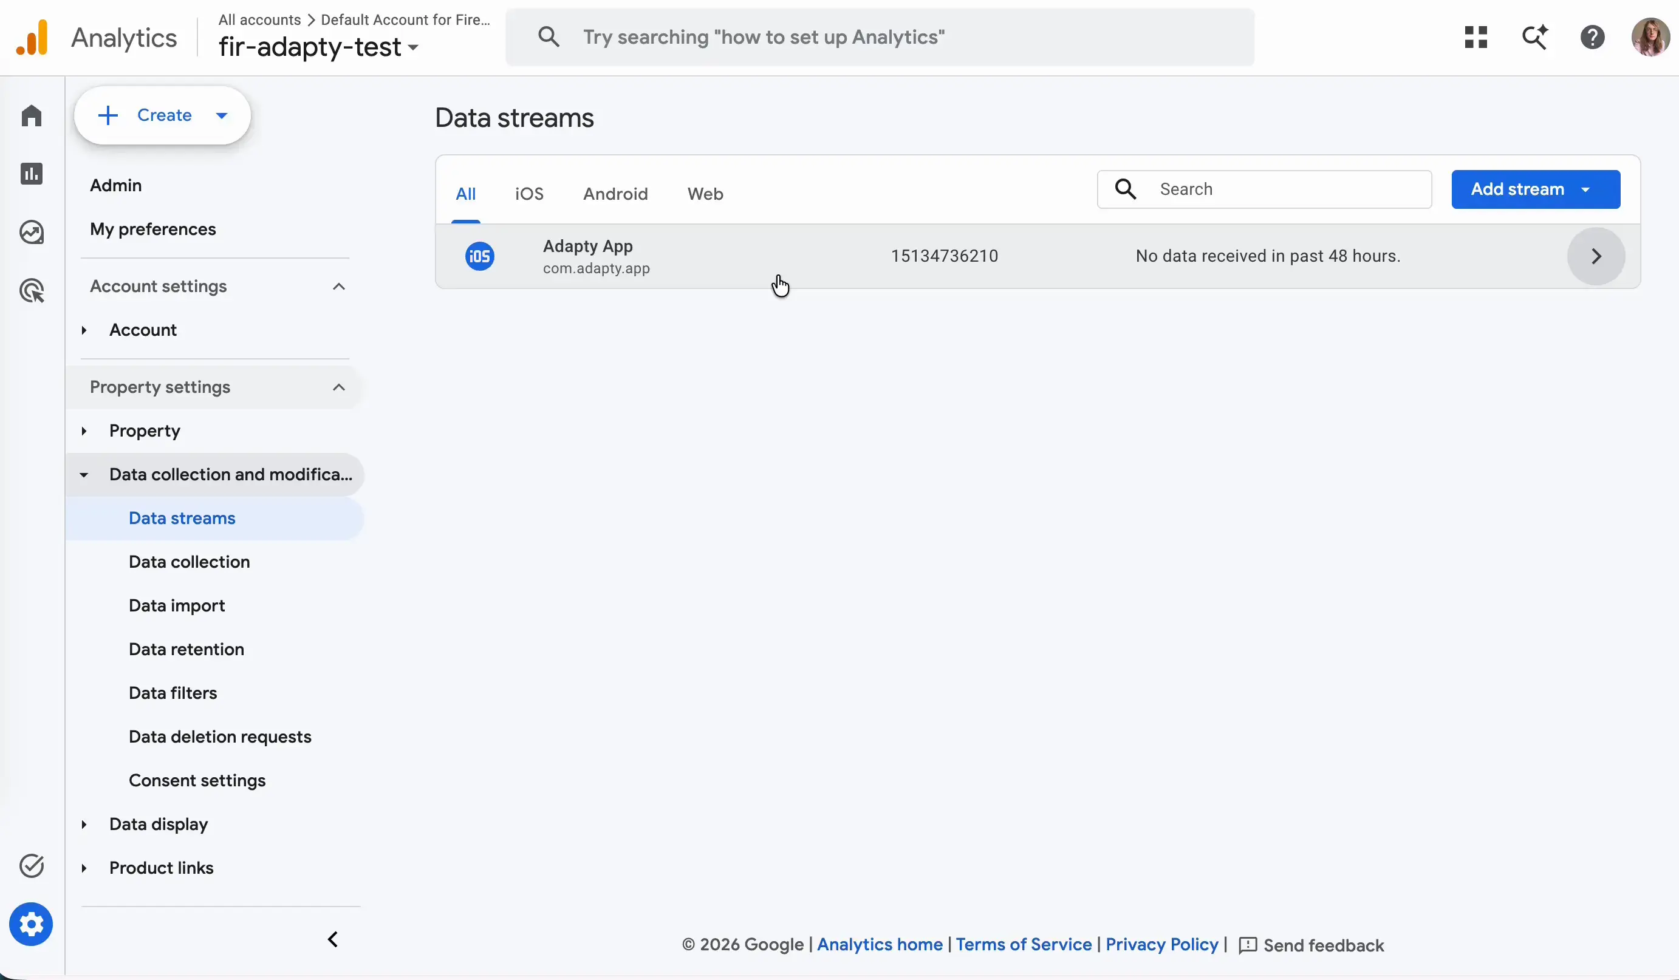Open the Explore icon in left rail
The height and width of the screenshot is (980, 1679).
pyautogui.click(x=32, y=233)
